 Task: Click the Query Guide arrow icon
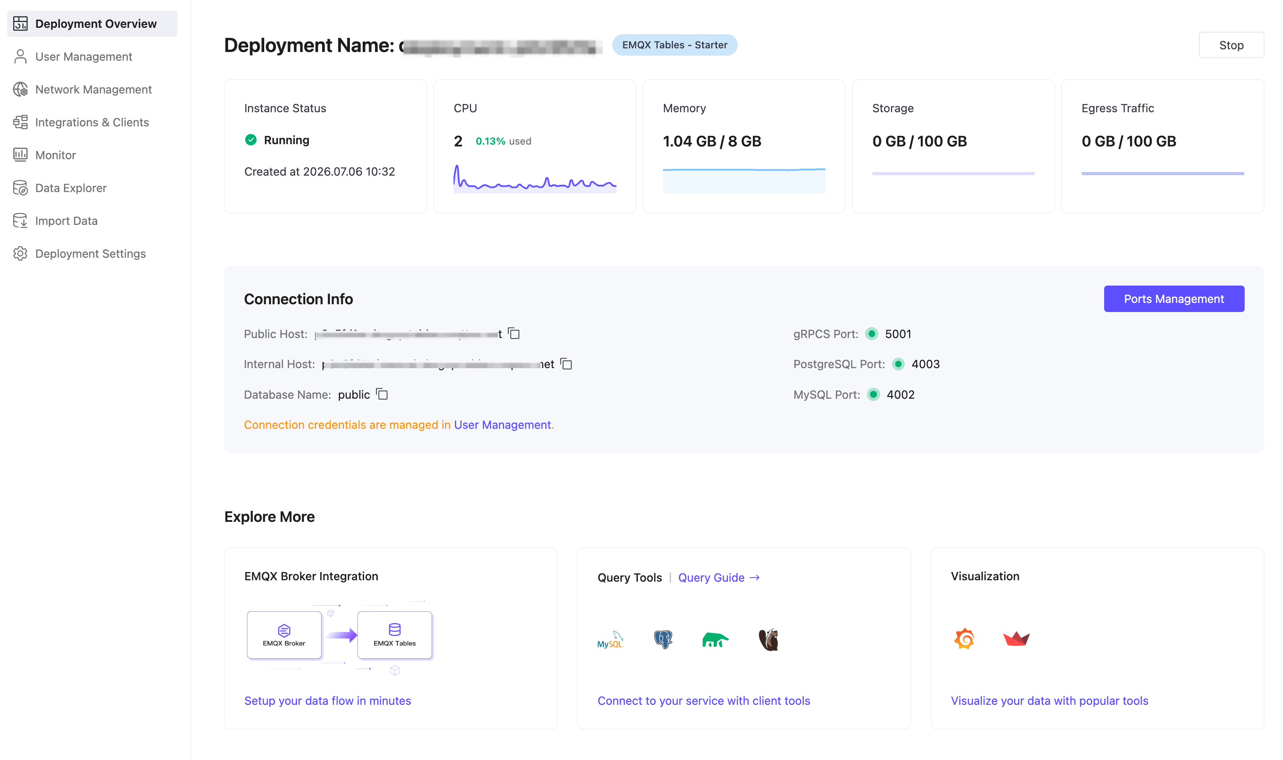[x=755, y=577]
